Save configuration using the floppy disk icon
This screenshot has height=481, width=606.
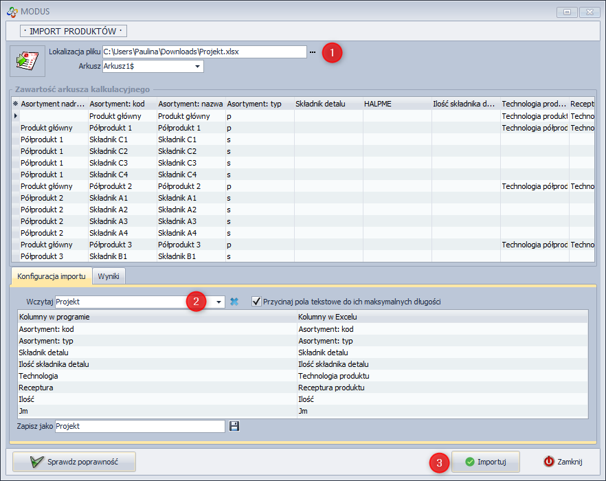234,426
